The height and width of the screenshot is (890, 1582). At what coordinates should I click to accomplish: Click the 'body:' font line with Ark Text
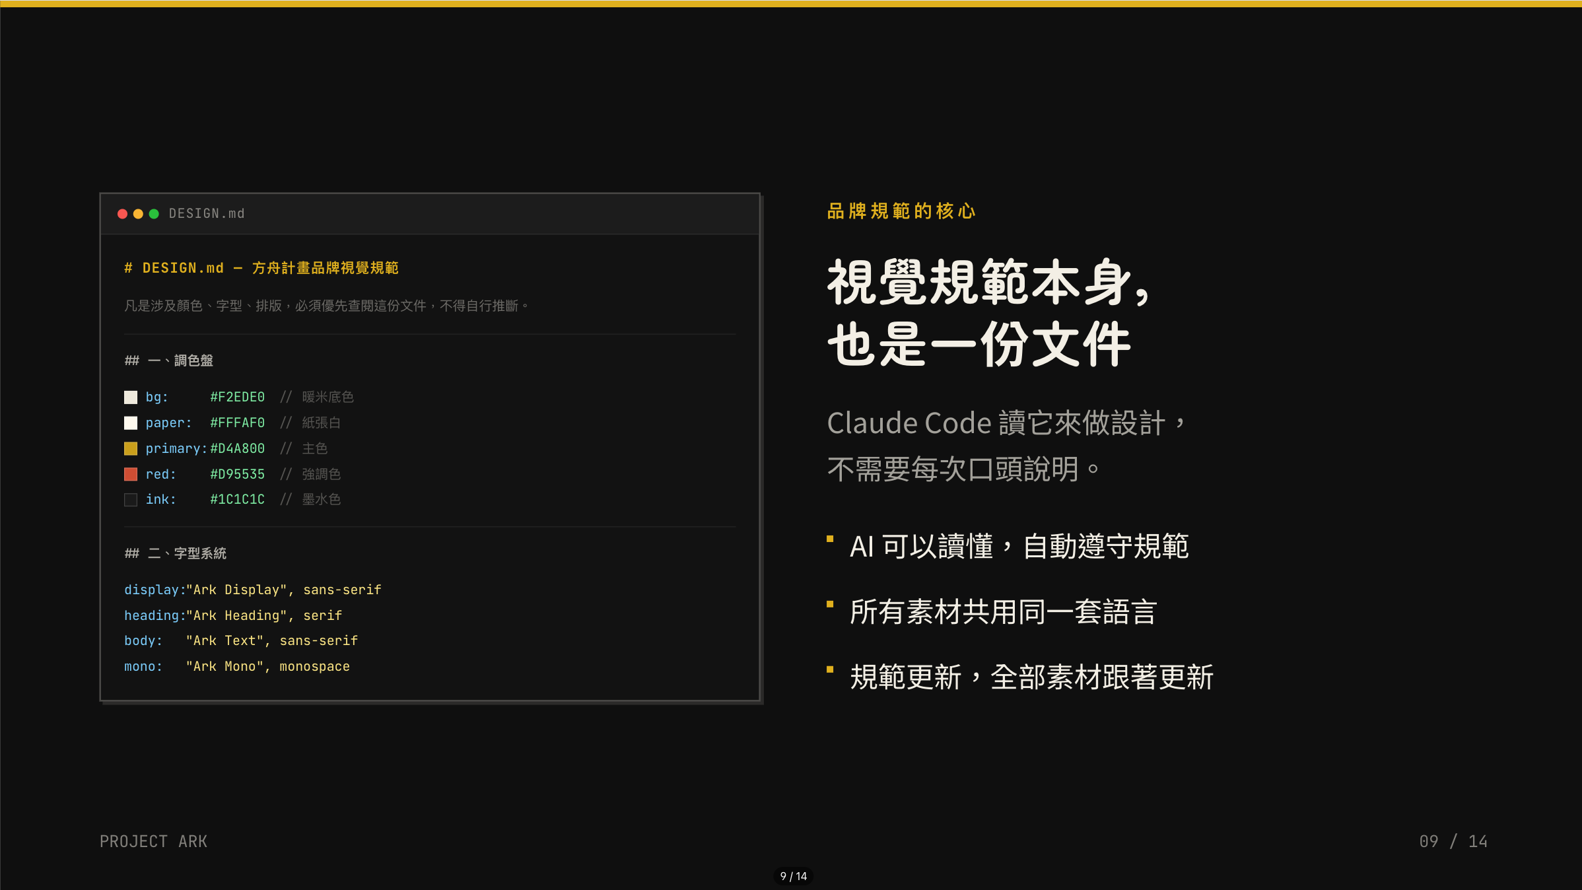click(x=241, y=640)
